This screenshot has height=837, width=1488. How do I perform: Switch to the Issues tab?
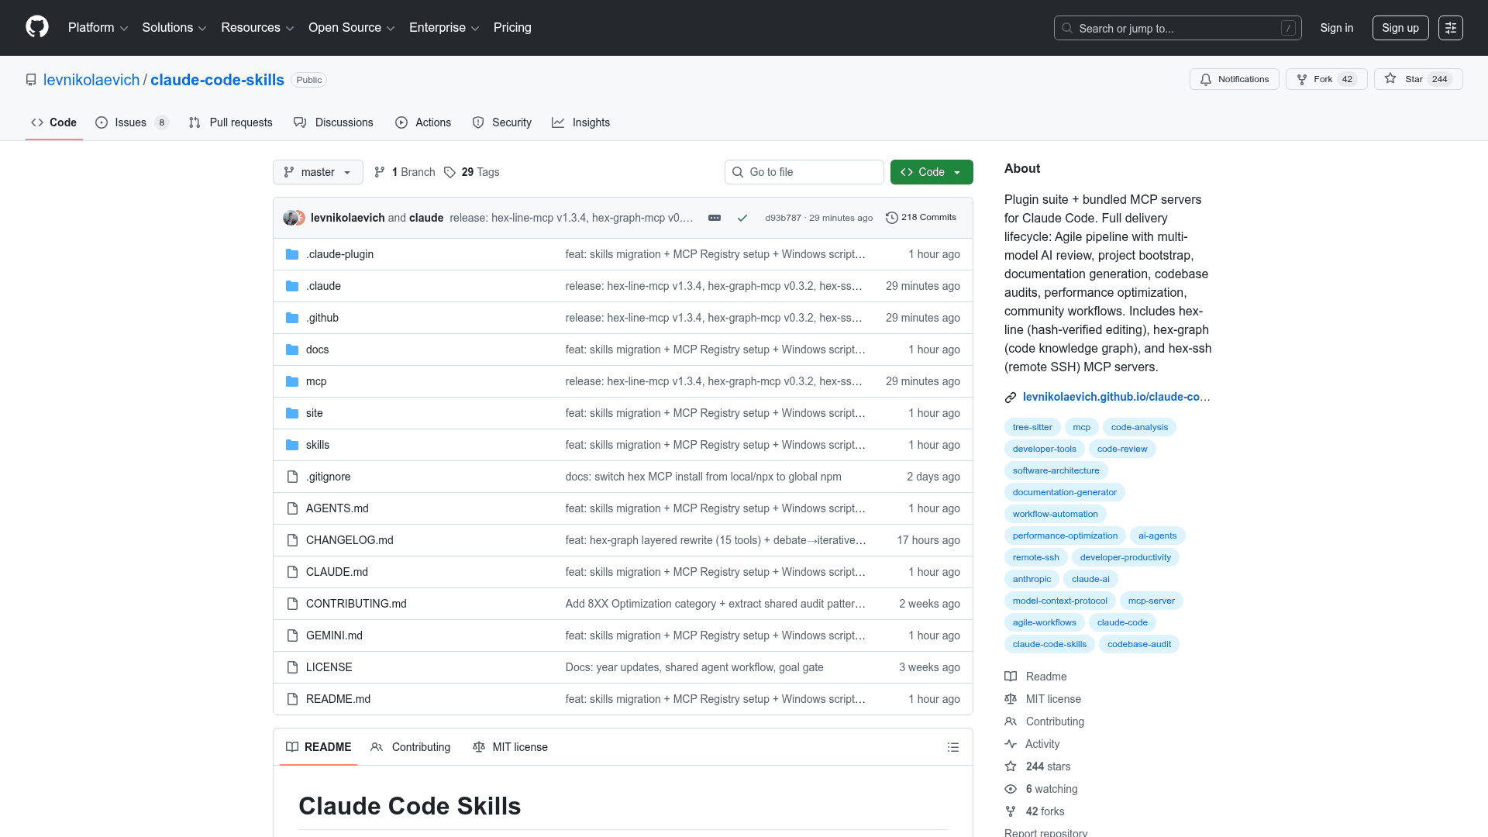point(131,122)
